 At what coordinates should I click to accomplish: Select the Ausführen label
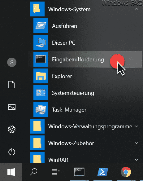[x=64, y=26]
